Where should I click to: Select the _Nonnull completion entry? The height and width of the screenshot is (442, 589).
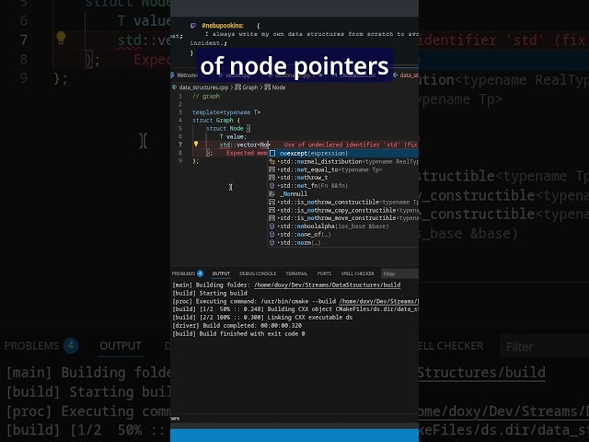[343, 194]
